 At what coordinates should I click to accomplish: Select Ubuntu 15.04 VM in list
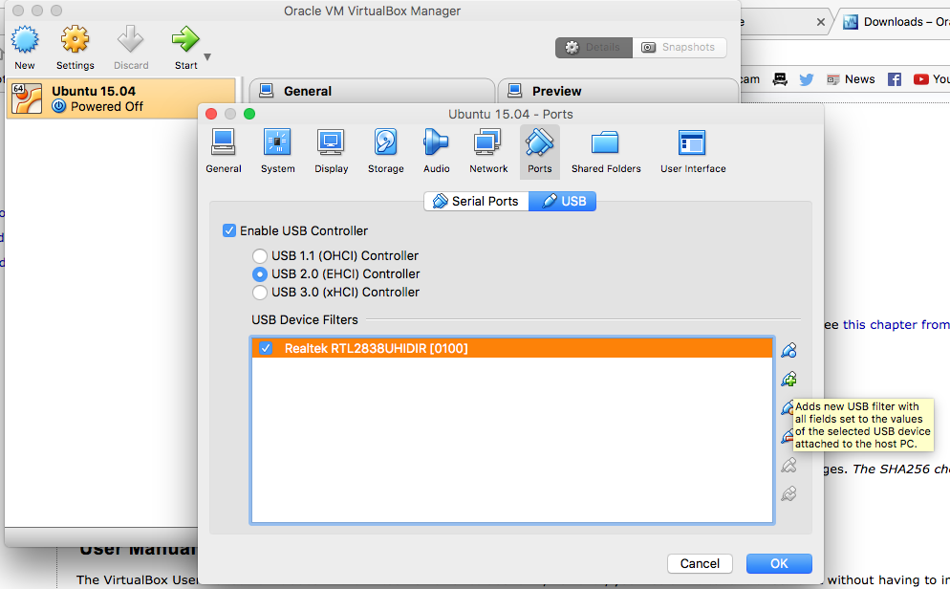pos(121,98)
